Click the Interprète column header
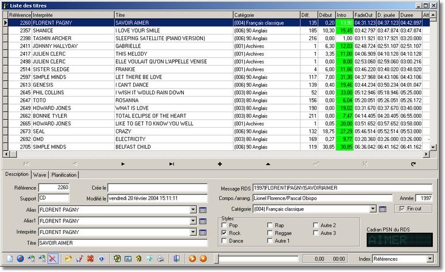This screenshot has height=272, width=445. [73, 15]
